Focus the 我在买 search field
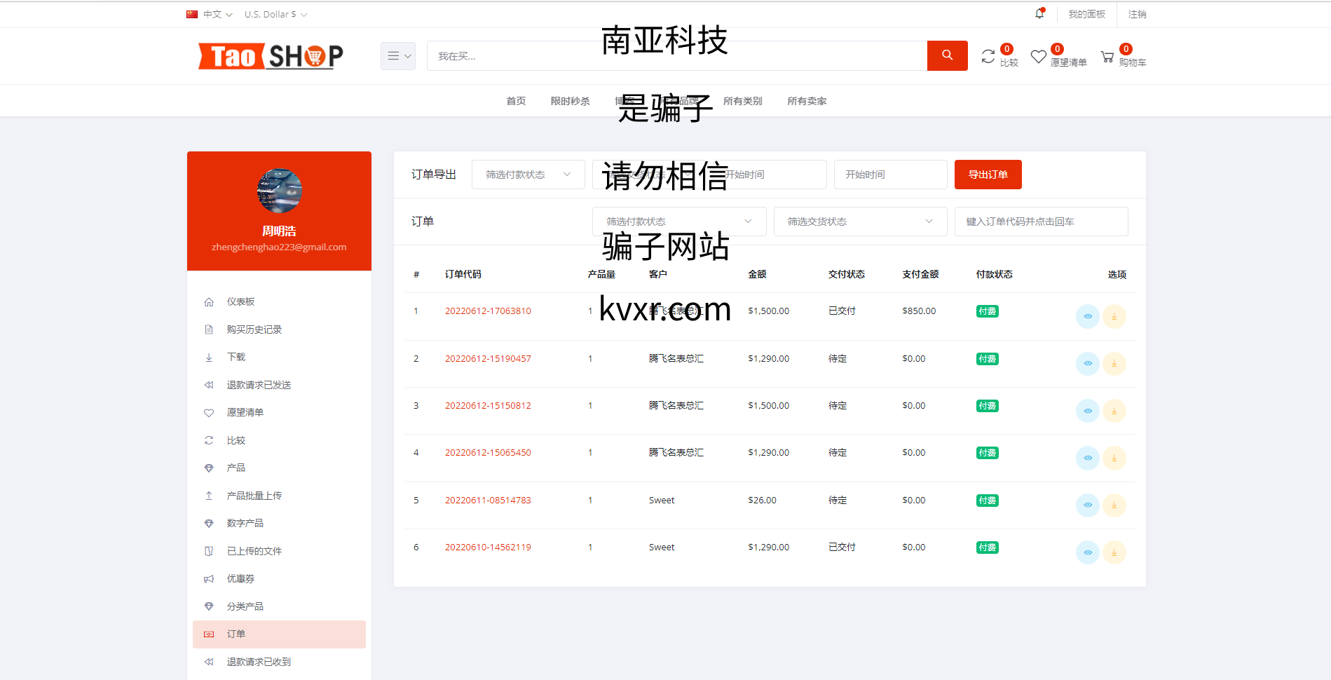Screen dimensions: 1331x680 676,56
